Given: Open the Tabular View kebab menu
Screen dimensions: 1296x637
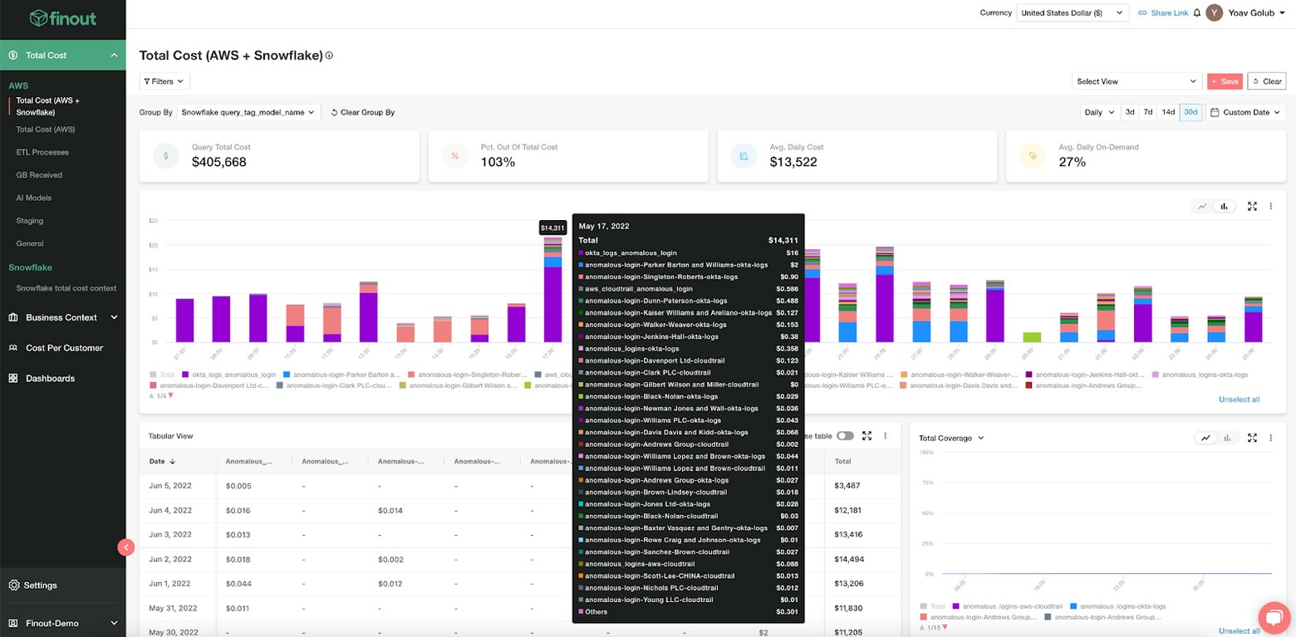Looking at the screenshot, I should coord(885,435).
